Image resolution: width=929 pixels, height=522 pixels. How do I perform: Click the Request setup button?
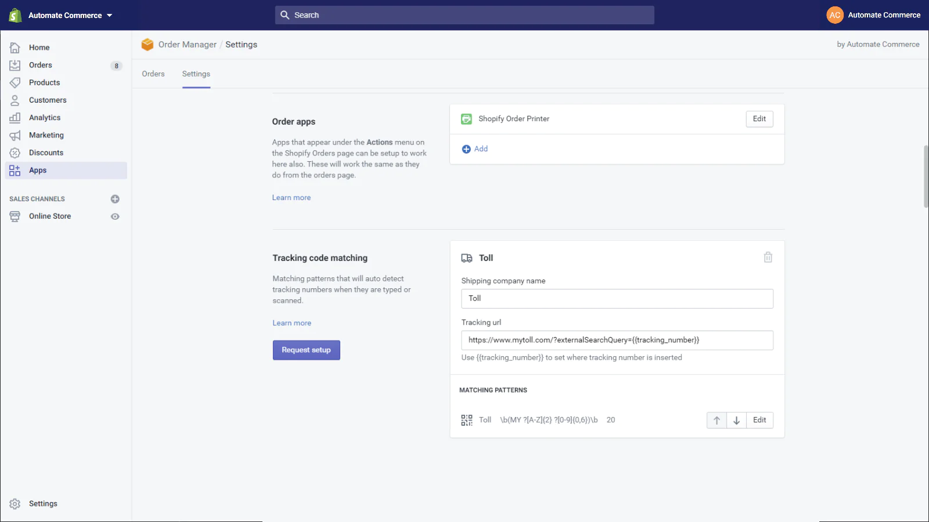coord(306,350)
